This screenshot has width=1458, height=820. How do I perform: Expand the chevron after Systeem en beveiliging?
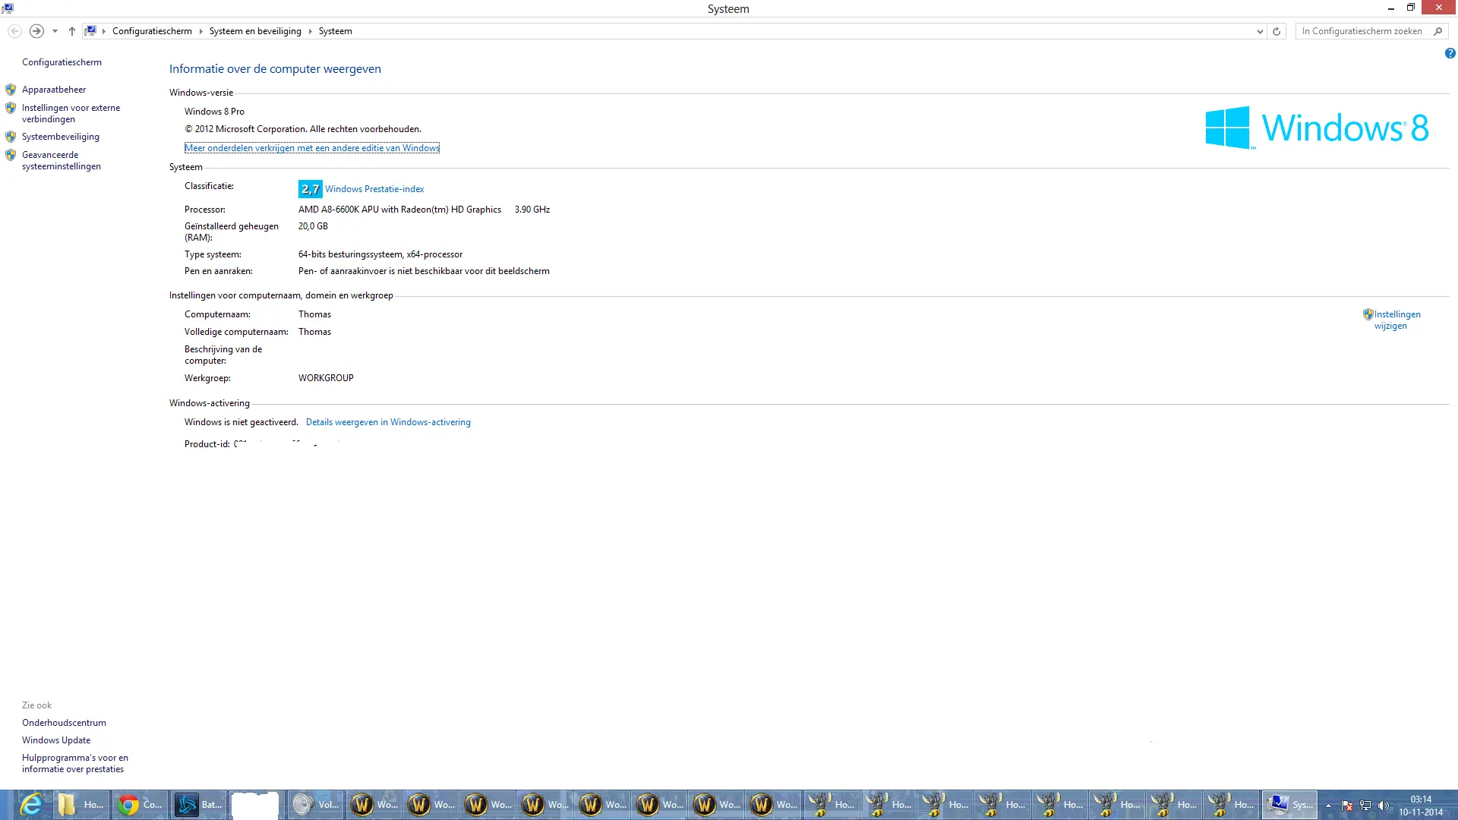click(310, 31)
